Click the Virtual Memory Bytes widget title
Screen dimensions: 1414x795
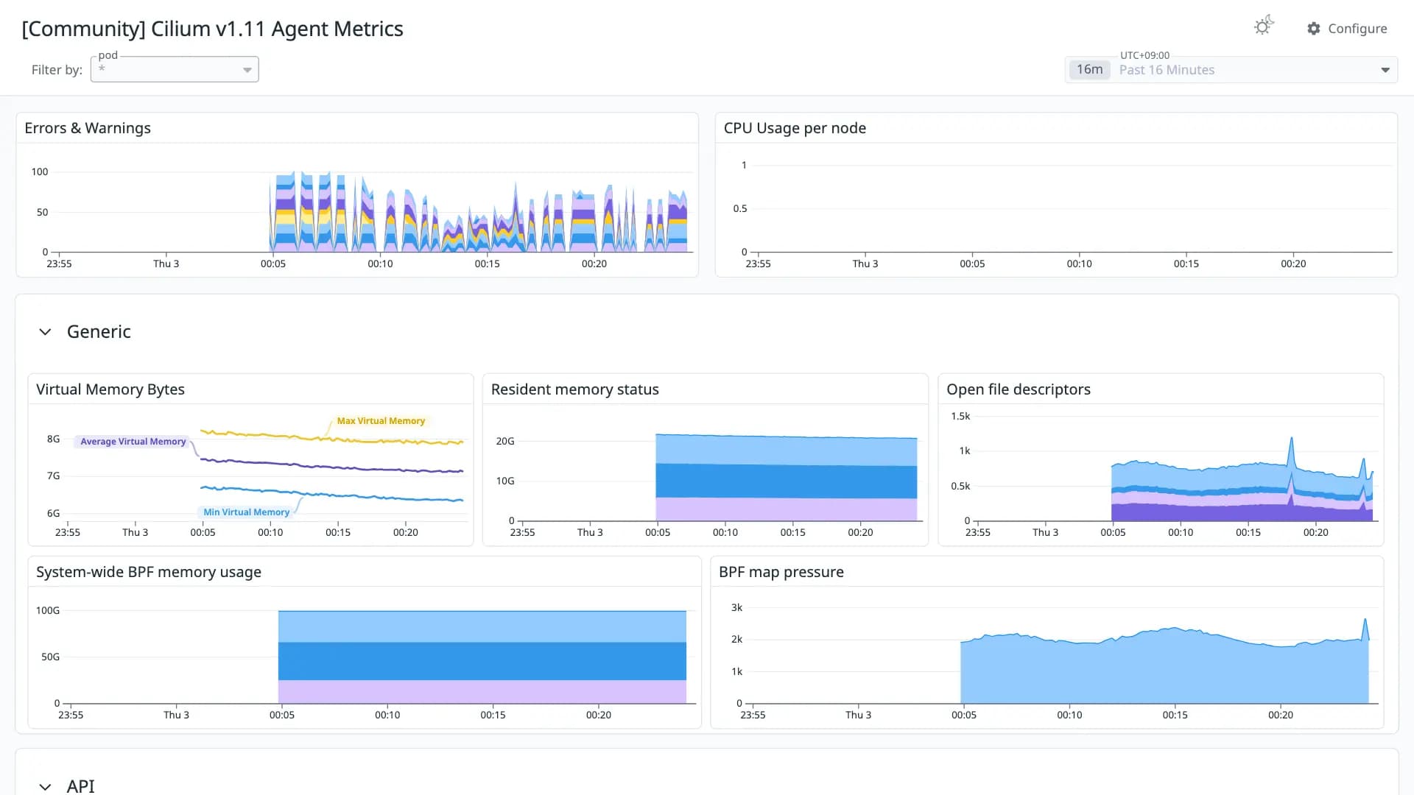click(x=110, y=389)
